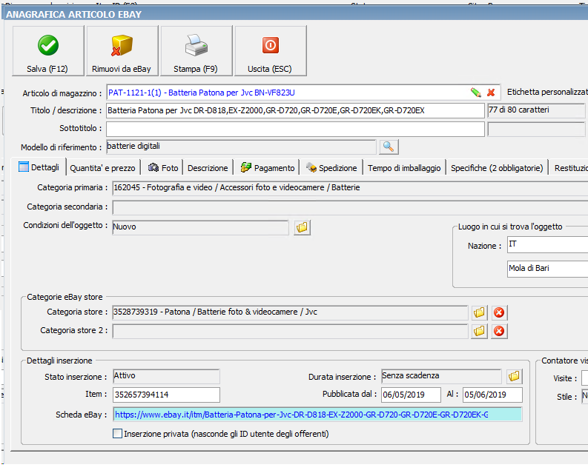The height and width of the screenshot is (476, 588).
Task: Click the Uscita (ESC) button
Action: coord(271,51)
